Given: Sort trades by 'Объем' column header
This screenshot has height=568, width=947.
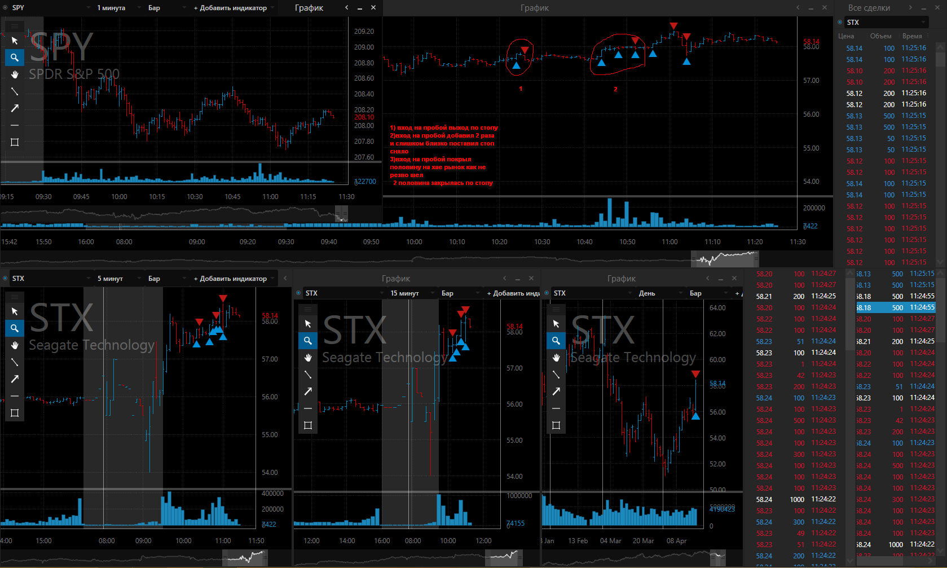Looking at the screenshot, I should 881,36.
